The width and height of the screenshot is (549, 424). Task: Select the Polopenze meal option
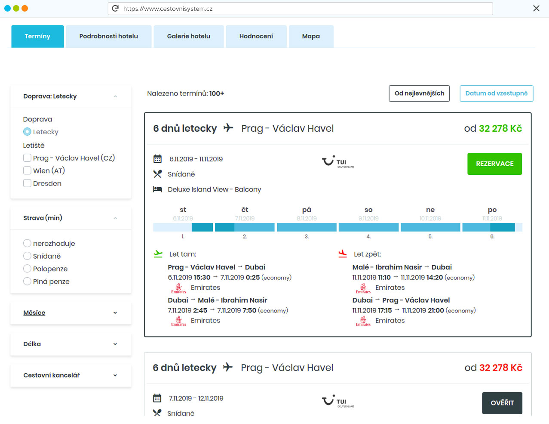pos(28,269)
